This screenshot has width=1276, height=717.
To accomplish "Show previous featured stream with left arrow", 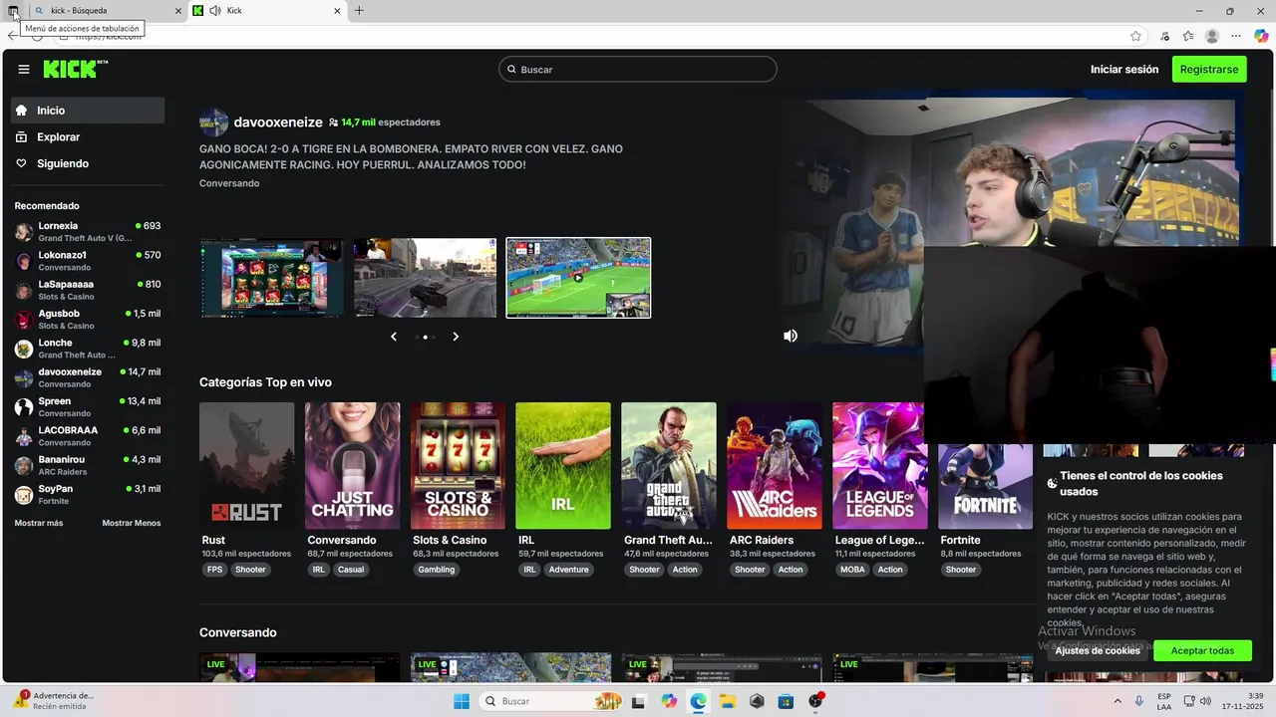I will click(394, 337).
